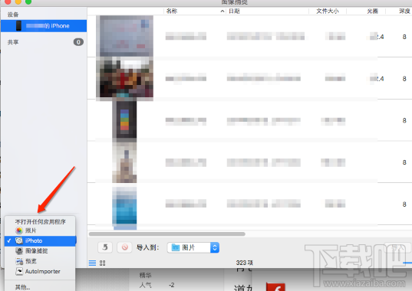Select the first photo thumbnail in list
Image resolution: width=412 pixels, height=291 pixels.
tap(124, 36)
